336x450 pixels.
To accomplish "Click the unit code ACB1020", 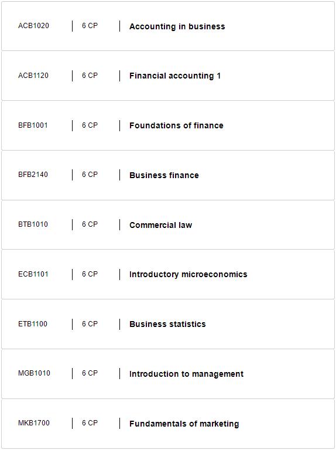I will [33, 26].
